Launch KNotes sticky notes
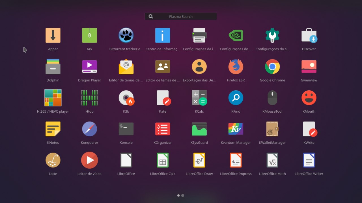Screen dimensions: 362x203 (53, 129)
